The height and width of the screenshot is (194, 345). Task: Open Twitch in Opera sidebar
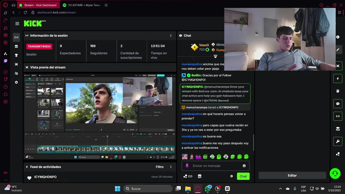click(5, 61)
